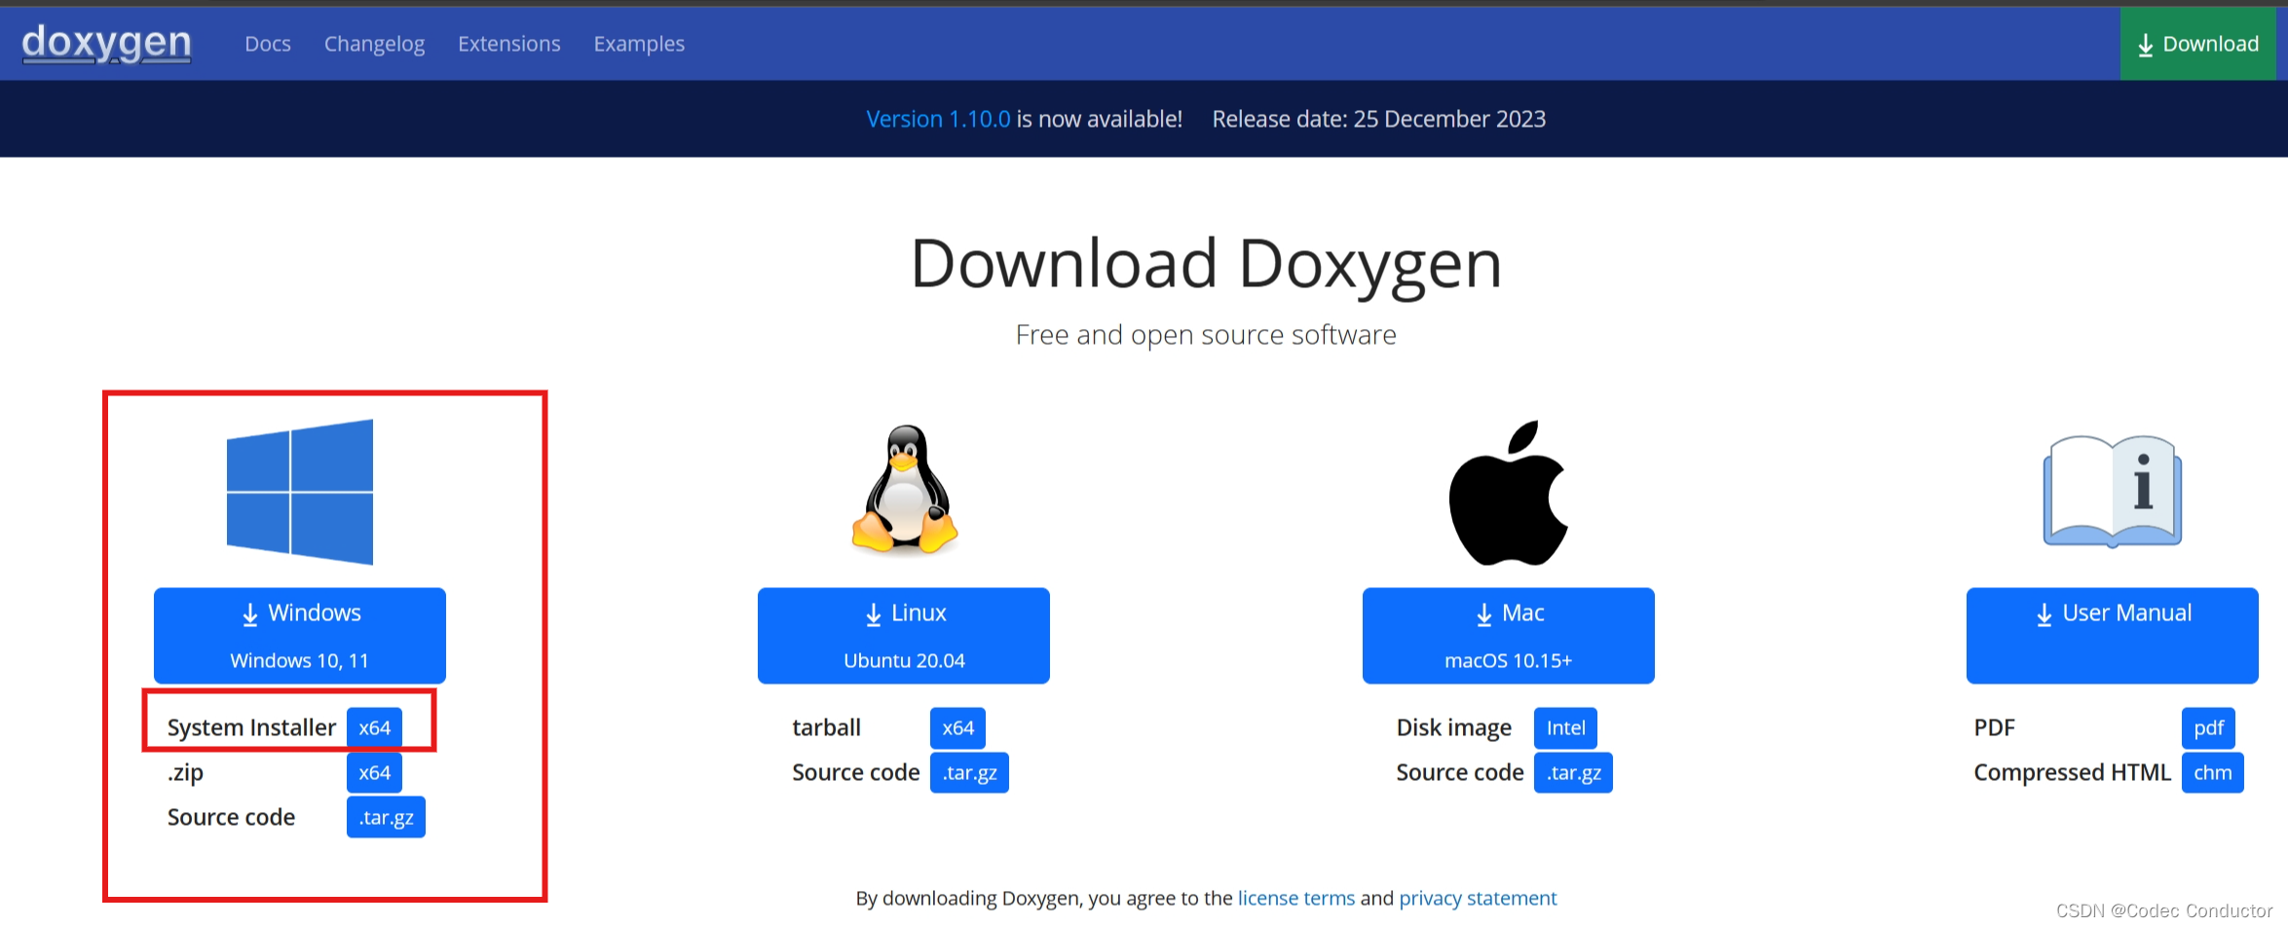Click the Windows logo image

[x=300, y=492]
